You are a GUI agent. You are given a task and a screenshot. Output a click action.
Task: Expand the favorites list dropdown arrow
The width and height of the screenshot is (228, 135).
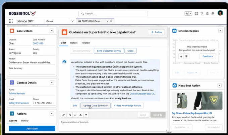click(x=190, y=13)
